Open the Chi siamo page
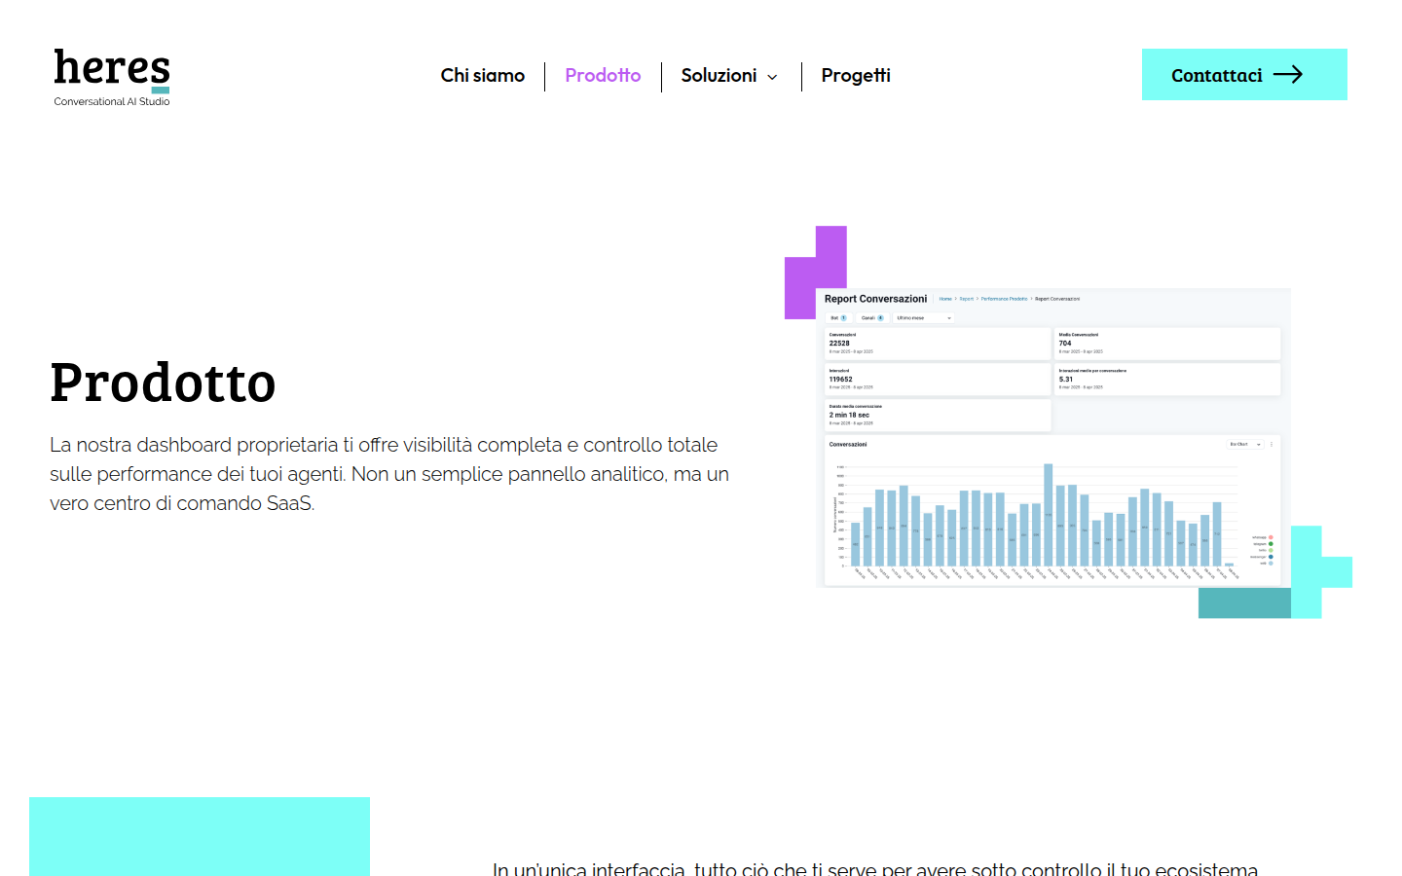This screenshot has width=1402, height=876. click(x=482, y=76)
